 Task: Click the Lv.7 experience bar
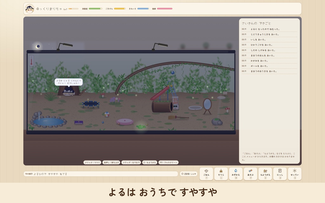tap(73, 9)
